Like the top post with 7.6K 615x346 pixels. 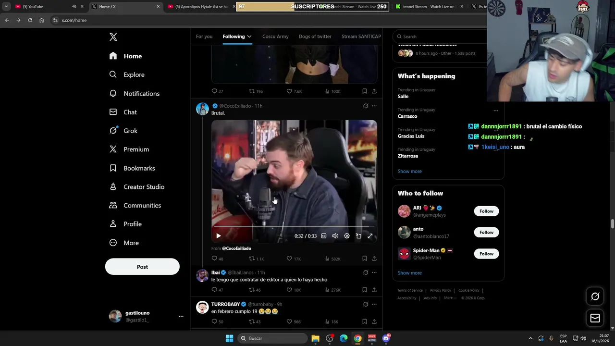tap(294, 91)
